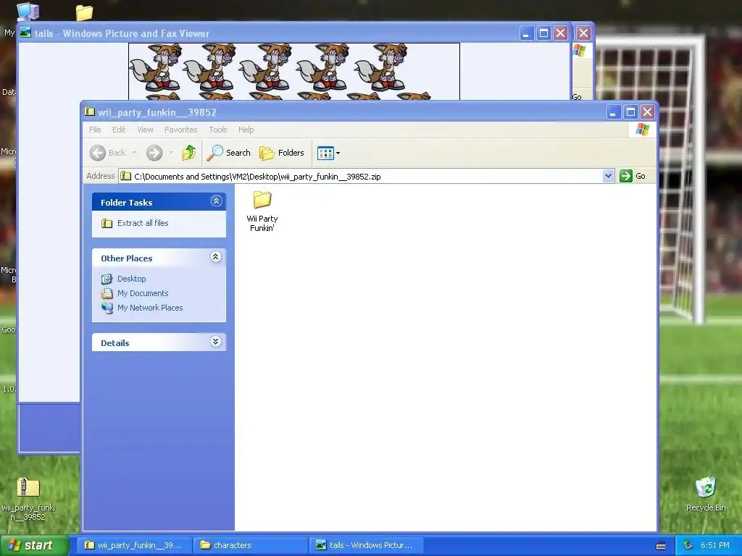
Task: Switch to wii_party_funkin__39 taskbar button
Action: [x=135, y=545]
